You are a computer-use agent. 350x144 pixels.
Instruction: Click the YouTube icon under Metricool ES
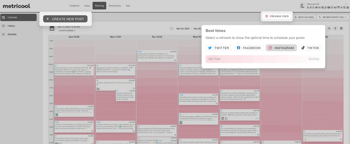point(329,7)
